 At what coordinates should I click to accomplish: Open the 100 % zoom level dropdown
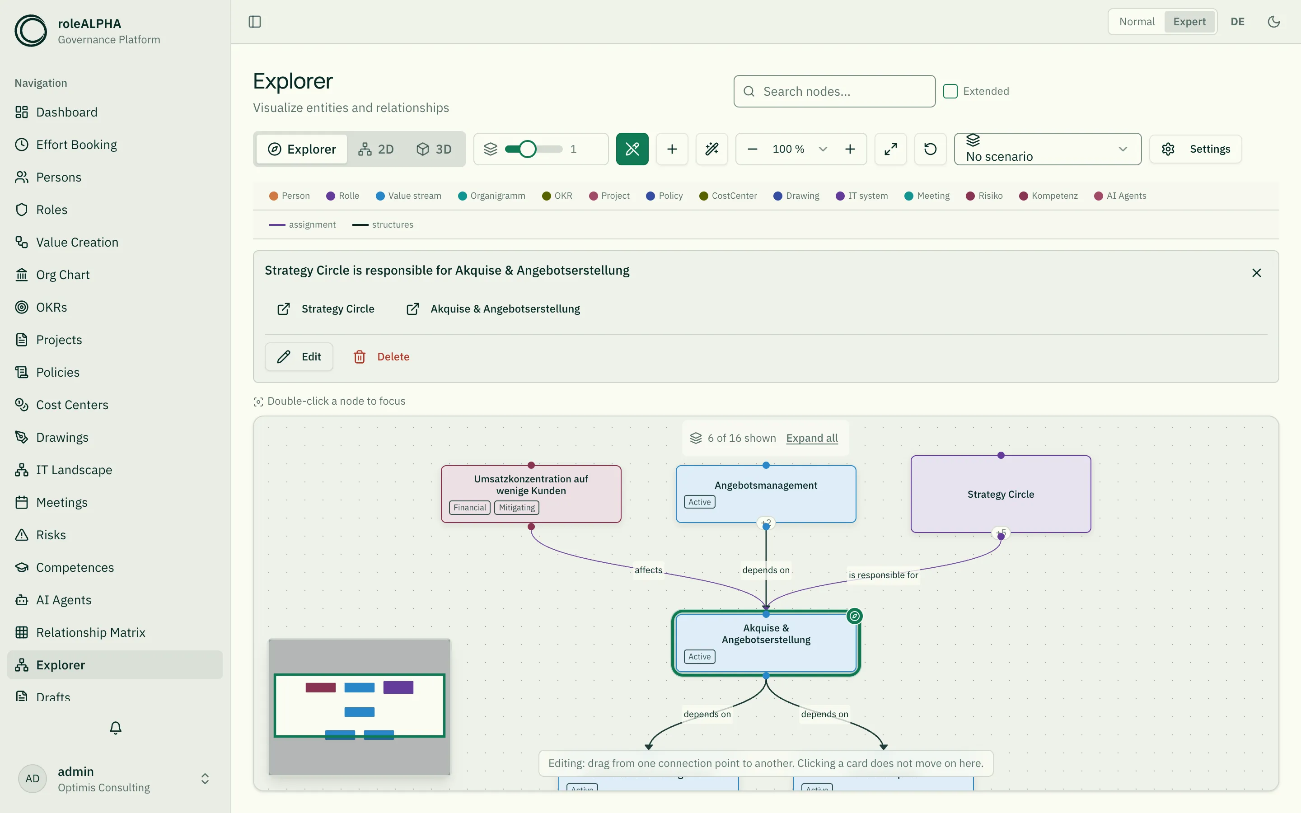click(x=800, y=149)
